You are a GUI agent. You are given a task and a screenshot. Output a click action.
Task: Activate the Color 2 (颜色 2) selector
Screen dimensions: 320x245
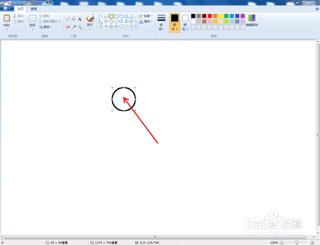coord(185,23)
